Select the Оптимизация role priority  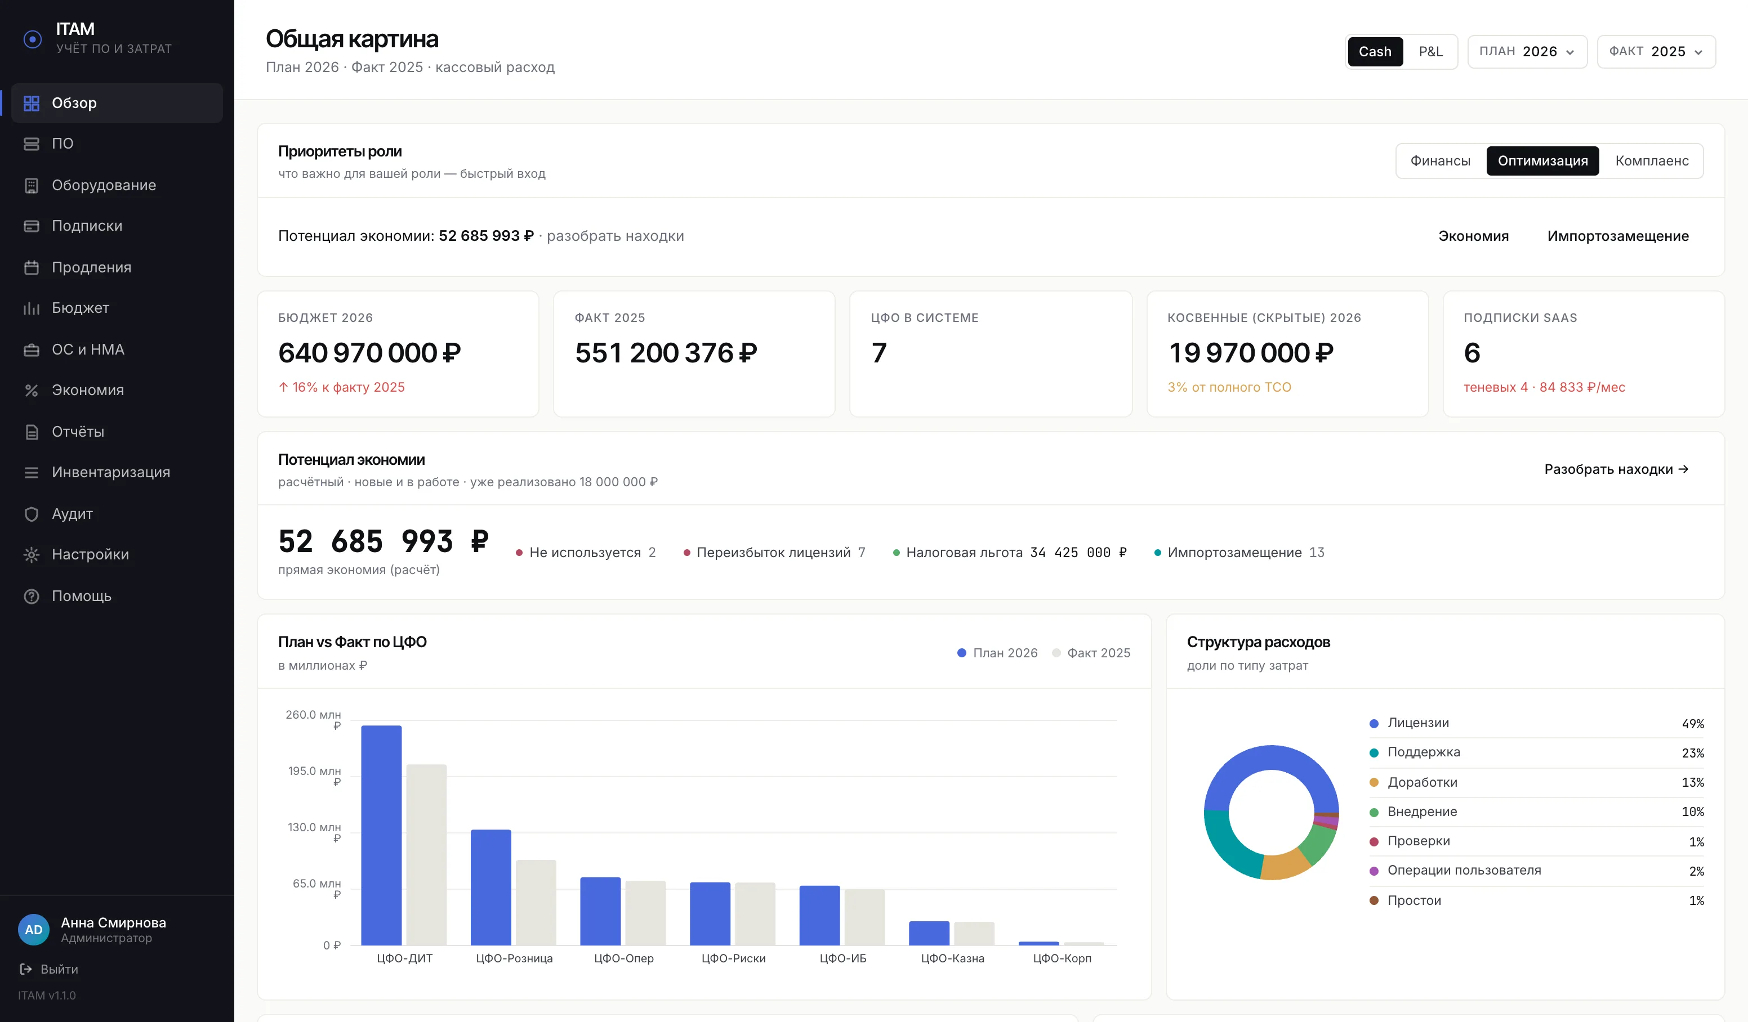pos(1542,161)
